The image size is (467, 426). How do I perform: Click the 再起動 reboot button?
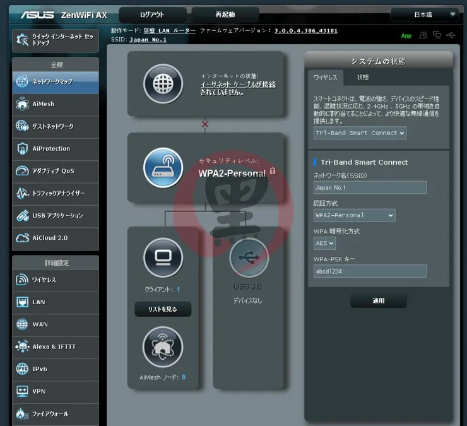tap(225, 15)
